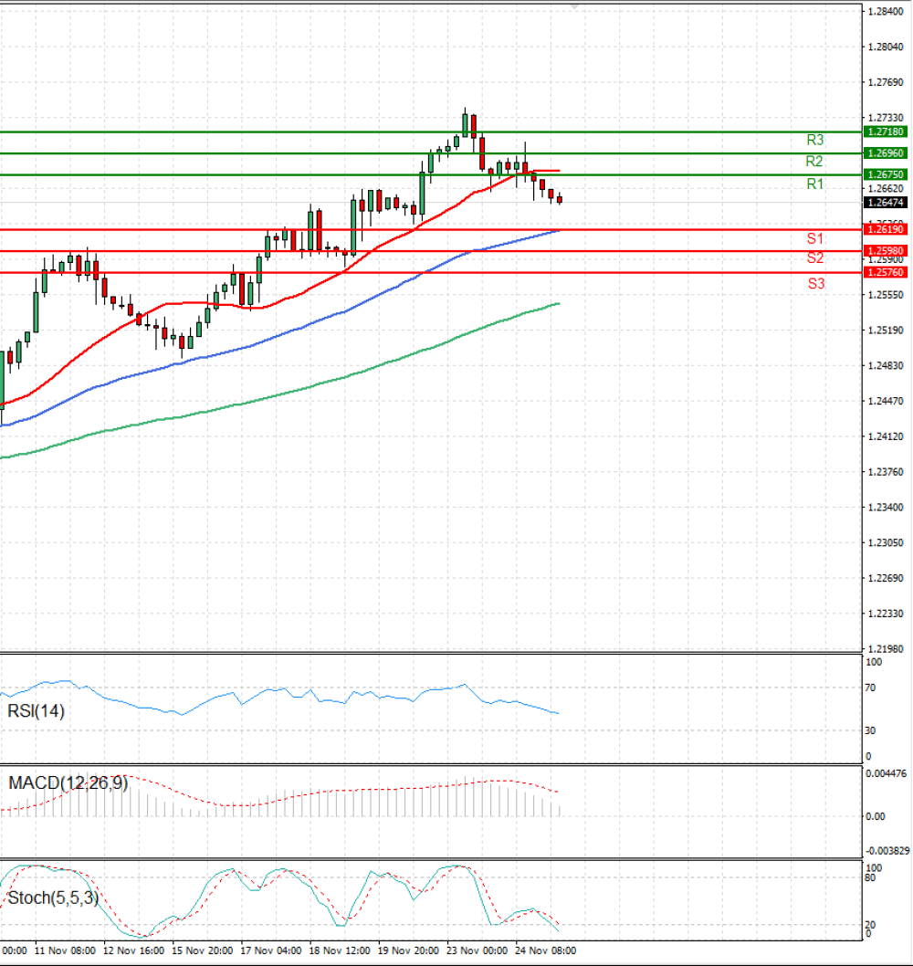Click the S1 support label
Viewport: 913px width, 966px height.
point(815,238)
